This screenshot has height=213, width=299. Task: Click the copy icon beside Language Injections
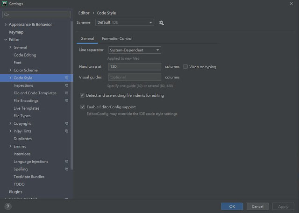tap(67, 162)
